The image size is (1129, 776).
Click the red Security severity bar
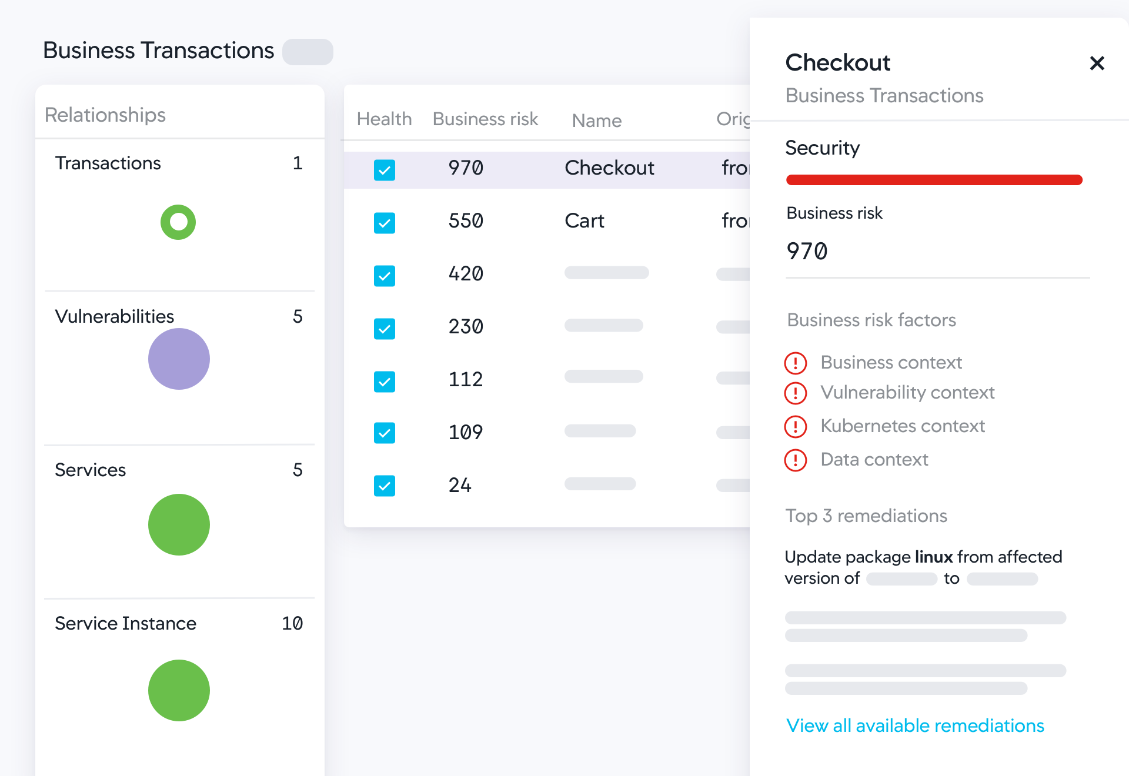(x=934, y=180)
